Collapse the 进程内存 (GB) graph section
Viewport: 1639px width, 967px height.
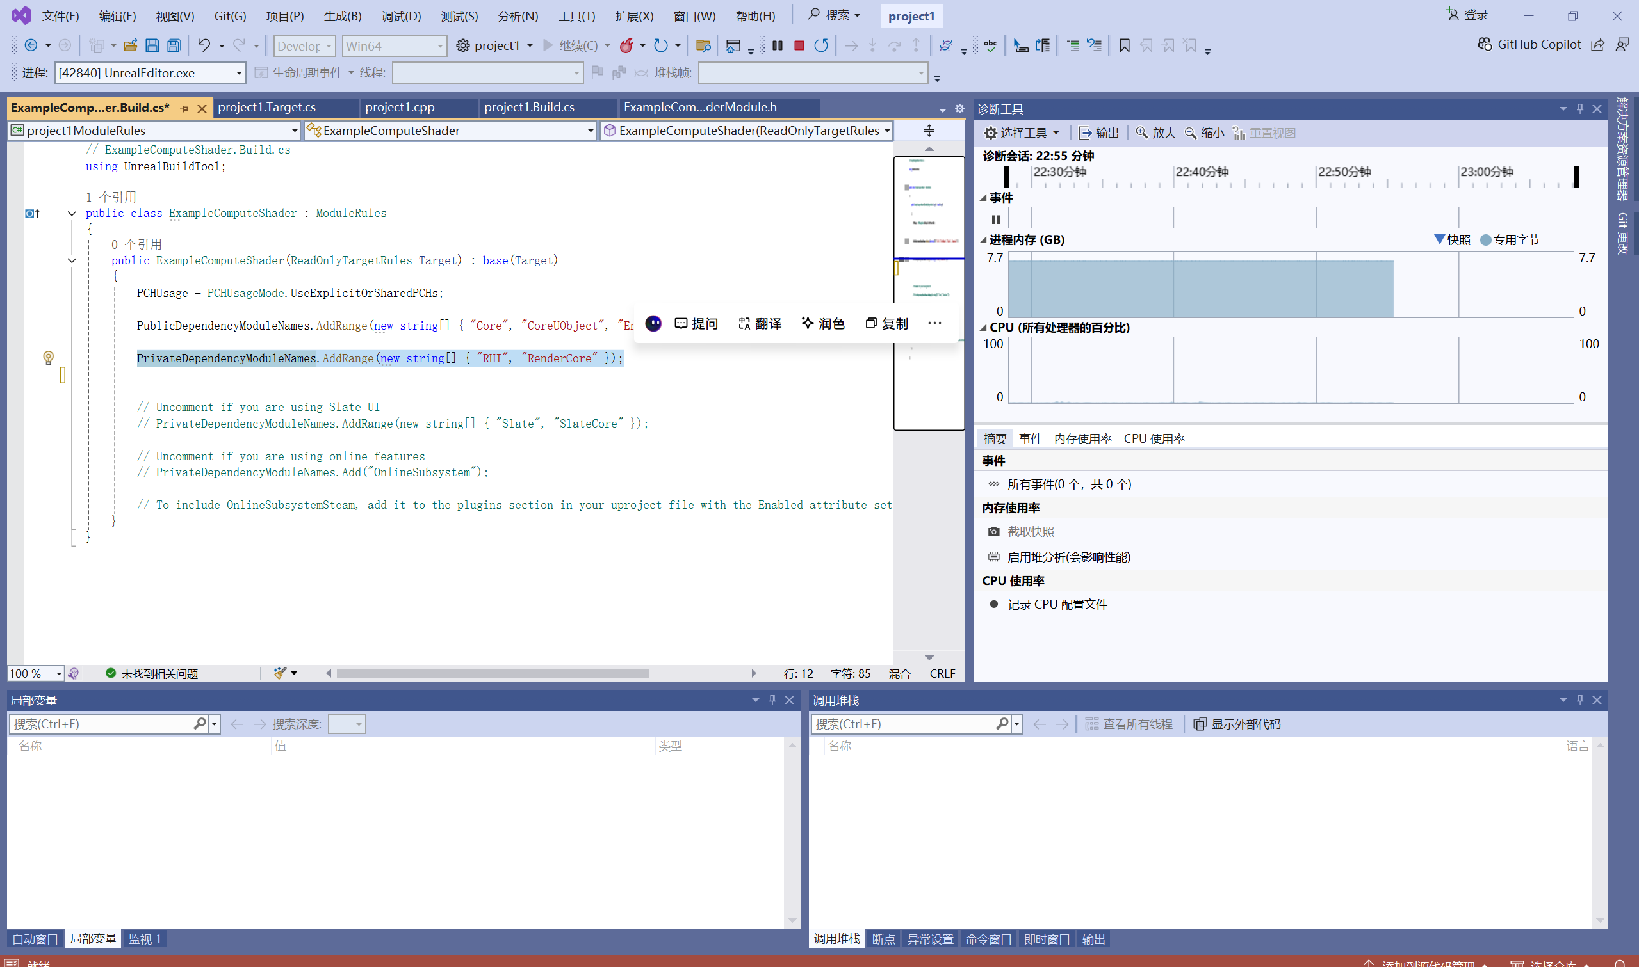pyautogui.click(x=983, y=241)
